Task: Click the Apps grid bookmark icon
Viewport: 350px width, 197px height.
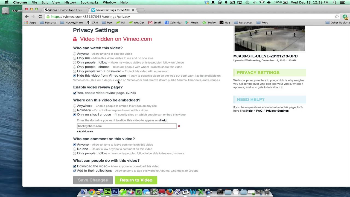Action: [x=26, y=22]
